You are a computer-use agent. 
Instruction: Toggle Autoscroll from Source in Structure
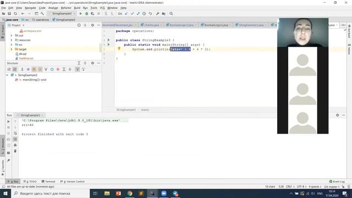point(83,69)
